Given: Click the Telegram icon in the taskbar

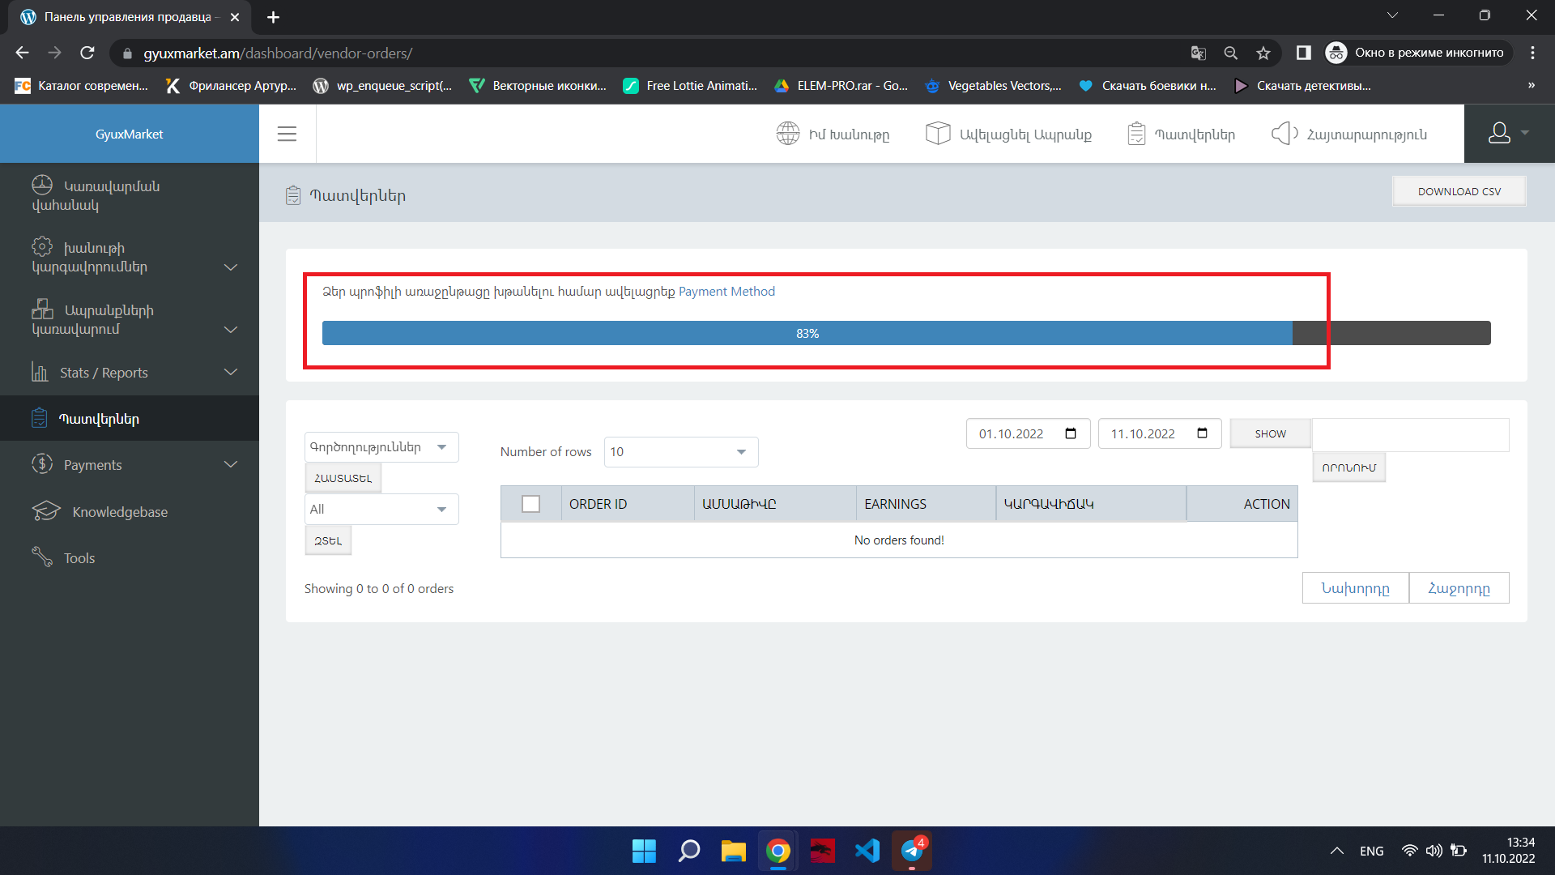Looking at the screenshot, I should pos(912,851).
